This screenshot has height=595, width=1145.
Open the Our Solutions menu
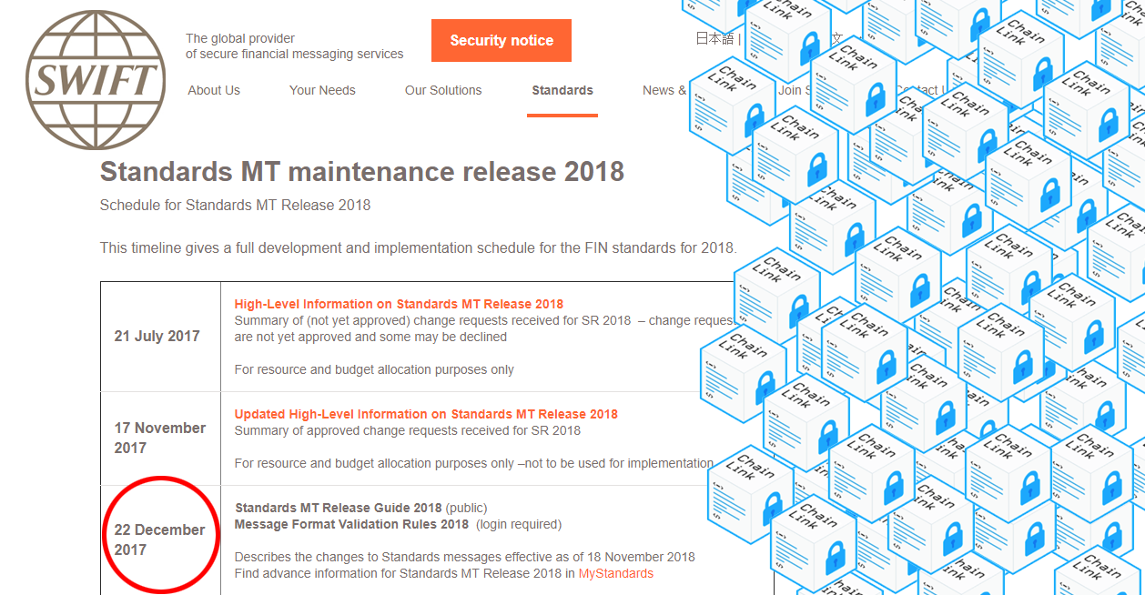(x=443, y=90)
